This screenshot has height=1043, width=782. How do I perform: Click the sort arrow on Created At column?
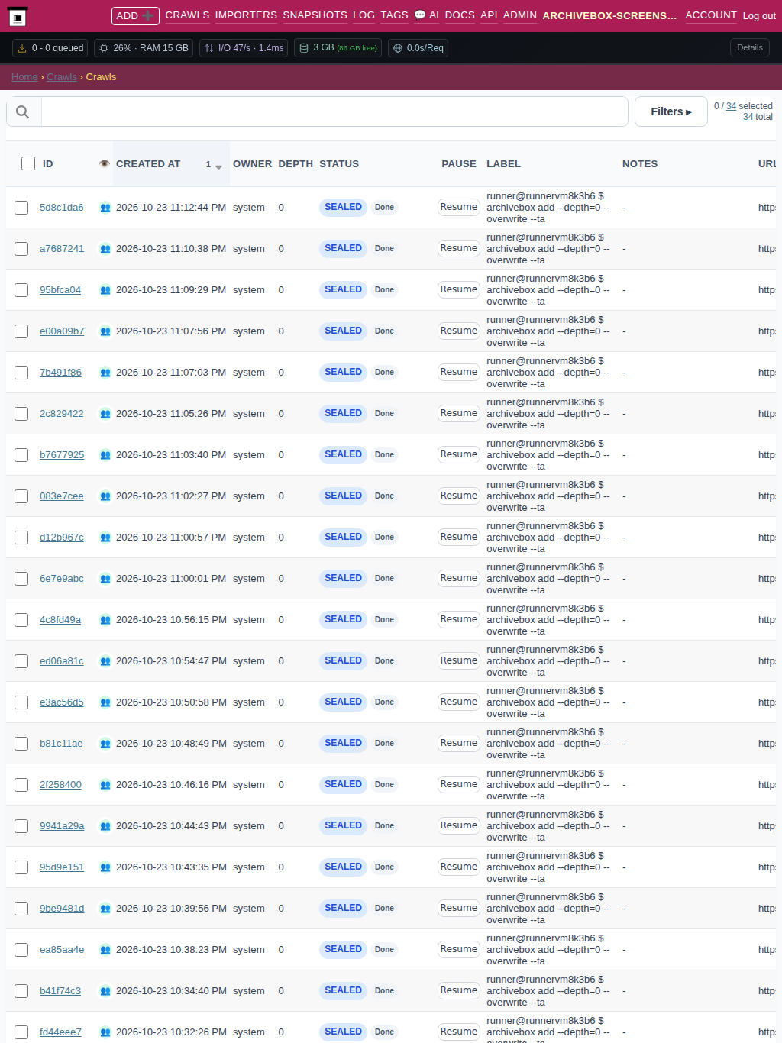pos(218,166)
